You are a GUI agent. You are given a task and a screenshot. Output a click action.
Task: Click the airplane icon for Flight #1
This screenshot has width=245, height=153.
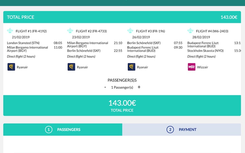(x=10, y=31)
